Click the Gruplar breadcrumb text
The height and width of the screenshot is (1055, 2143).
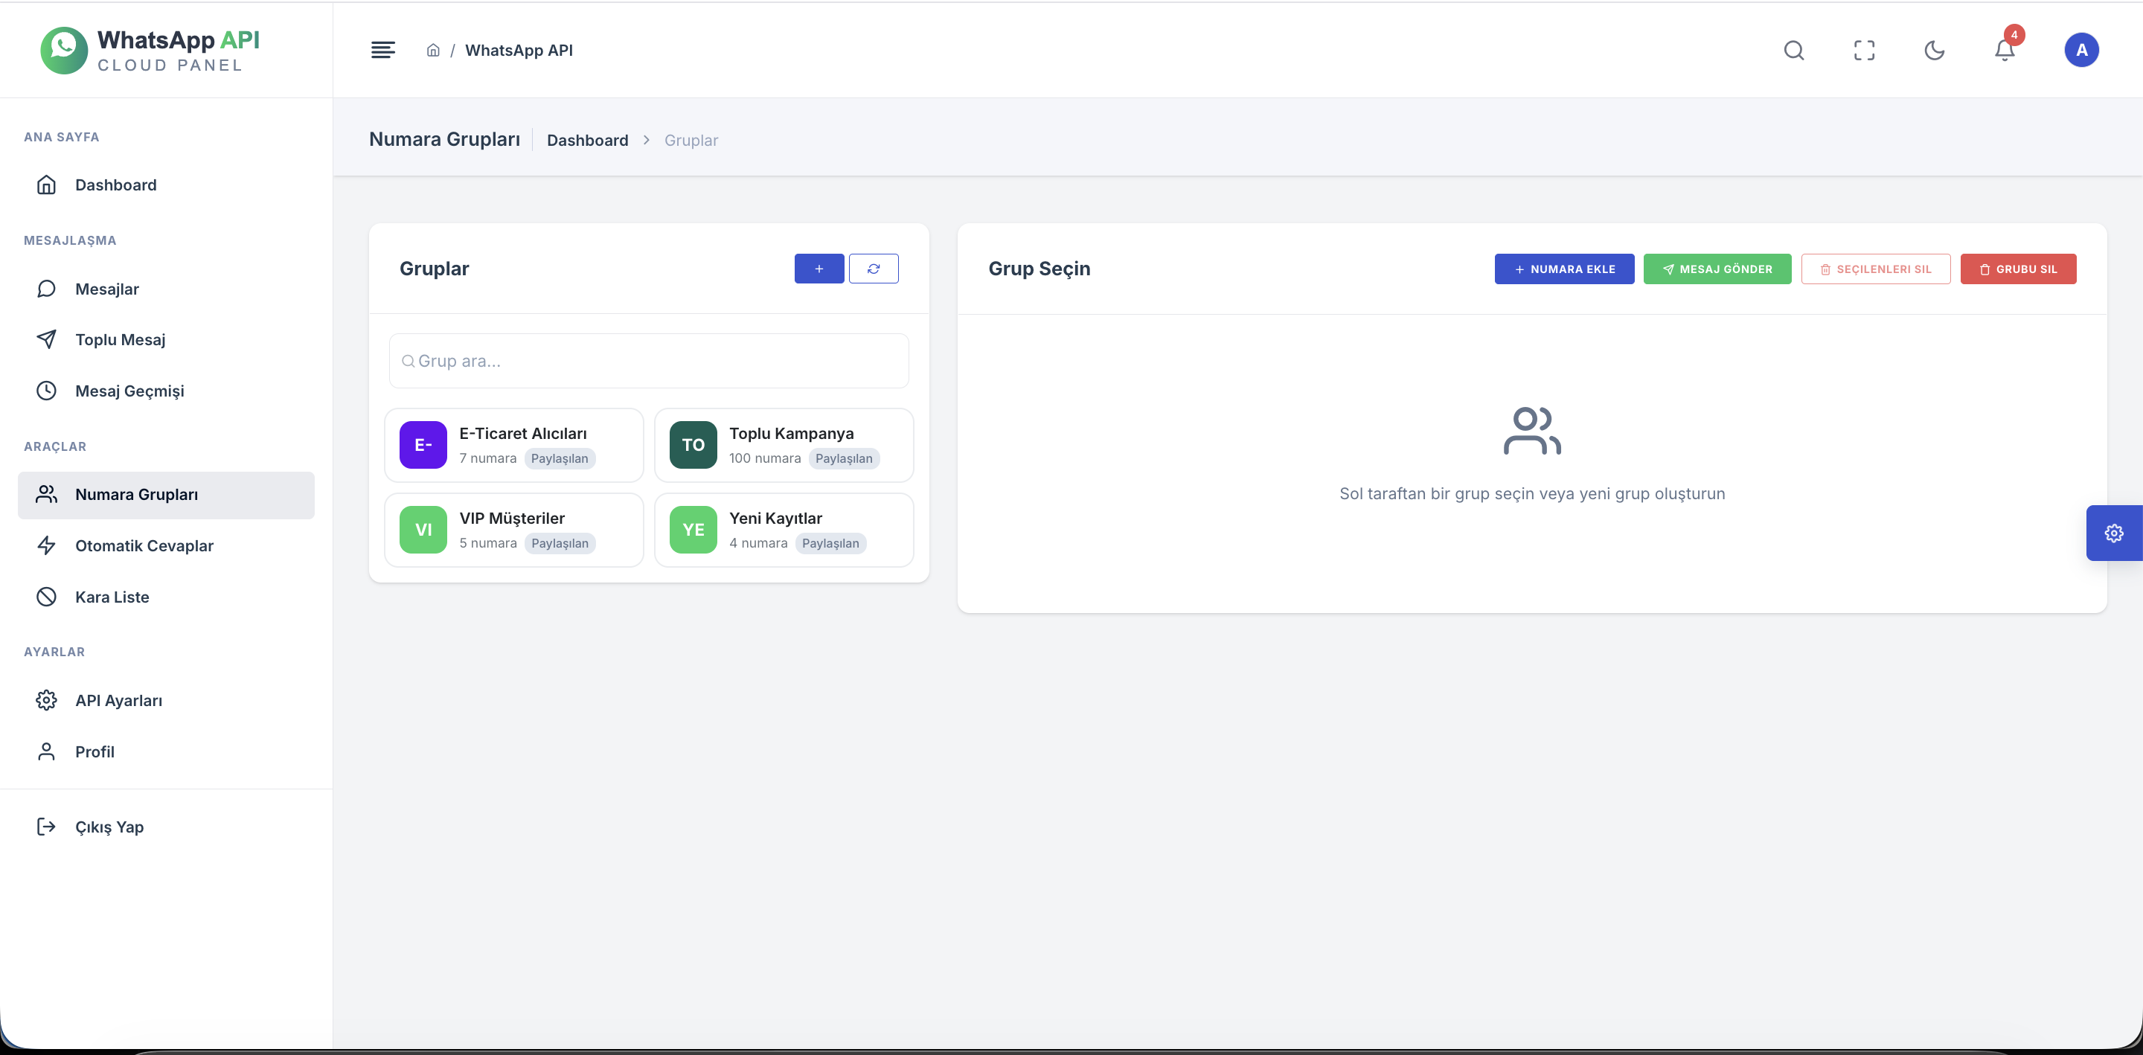tap(691, 141)
